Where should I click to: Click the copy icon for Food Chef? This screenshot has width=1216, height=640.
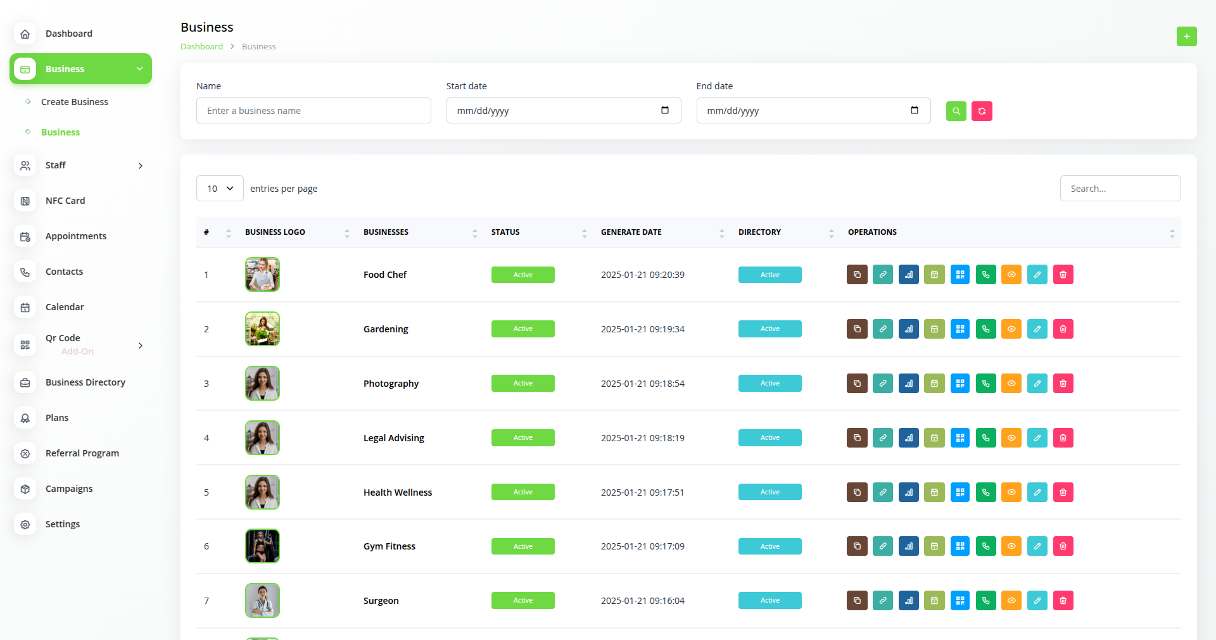[857, 275]
